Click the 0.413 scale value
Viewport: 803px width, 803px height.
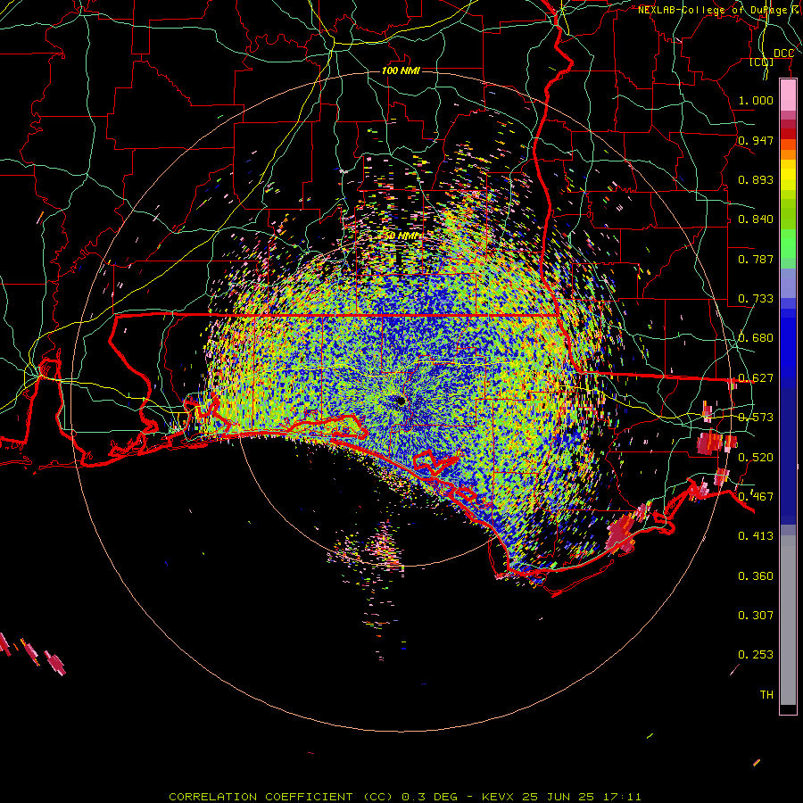click(x=756, y=536)
